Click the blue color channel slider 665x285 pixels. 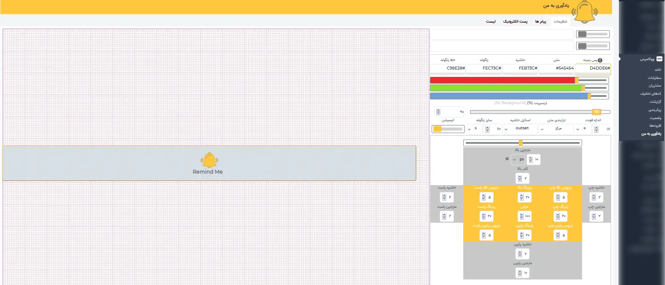point(519,96)
